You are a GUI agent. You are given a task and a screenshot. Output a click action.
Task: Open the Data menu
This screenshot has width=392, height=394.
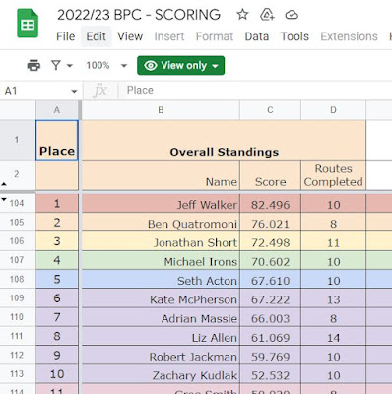[x=257, y=36]
